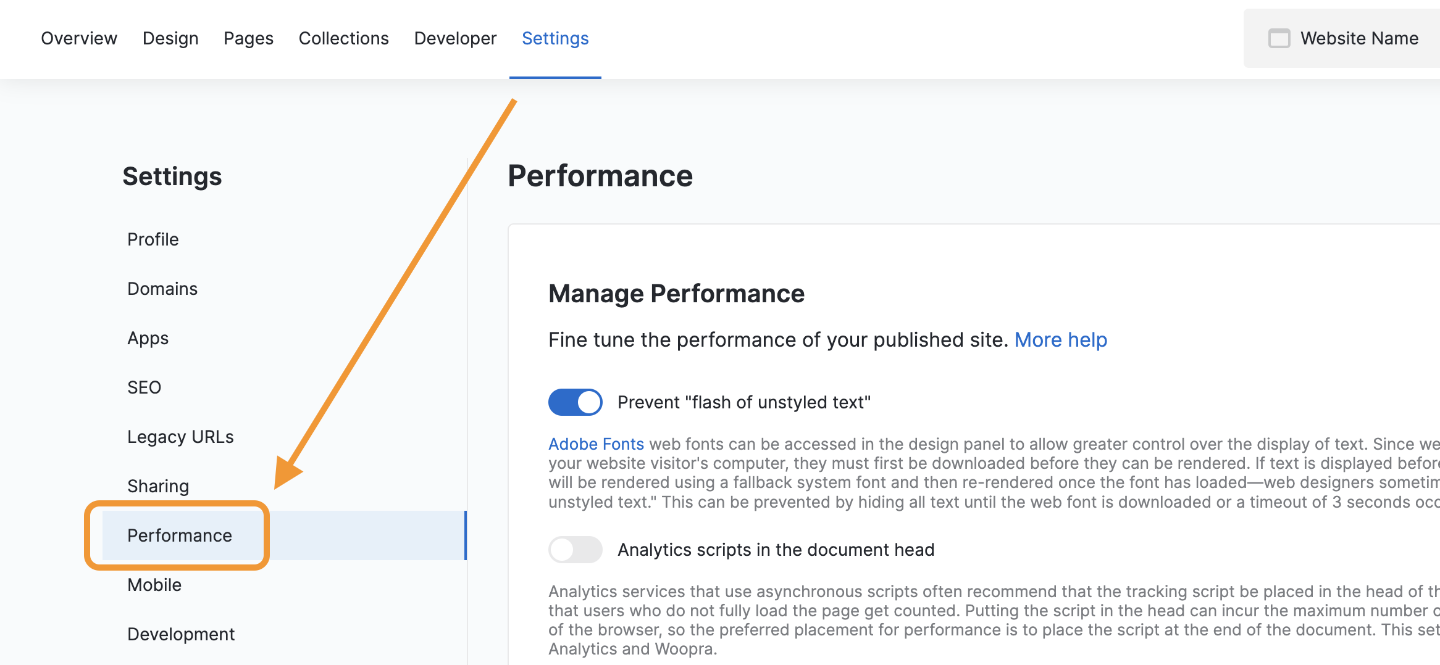Go to the Pages tab
Image resolution: width=1440 pixels, height=665 pixels.
click(248, 38)
